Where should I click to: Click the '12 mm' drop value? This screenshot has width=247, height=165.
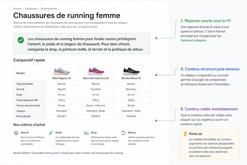pyautogui.click(x=131, y=94)
